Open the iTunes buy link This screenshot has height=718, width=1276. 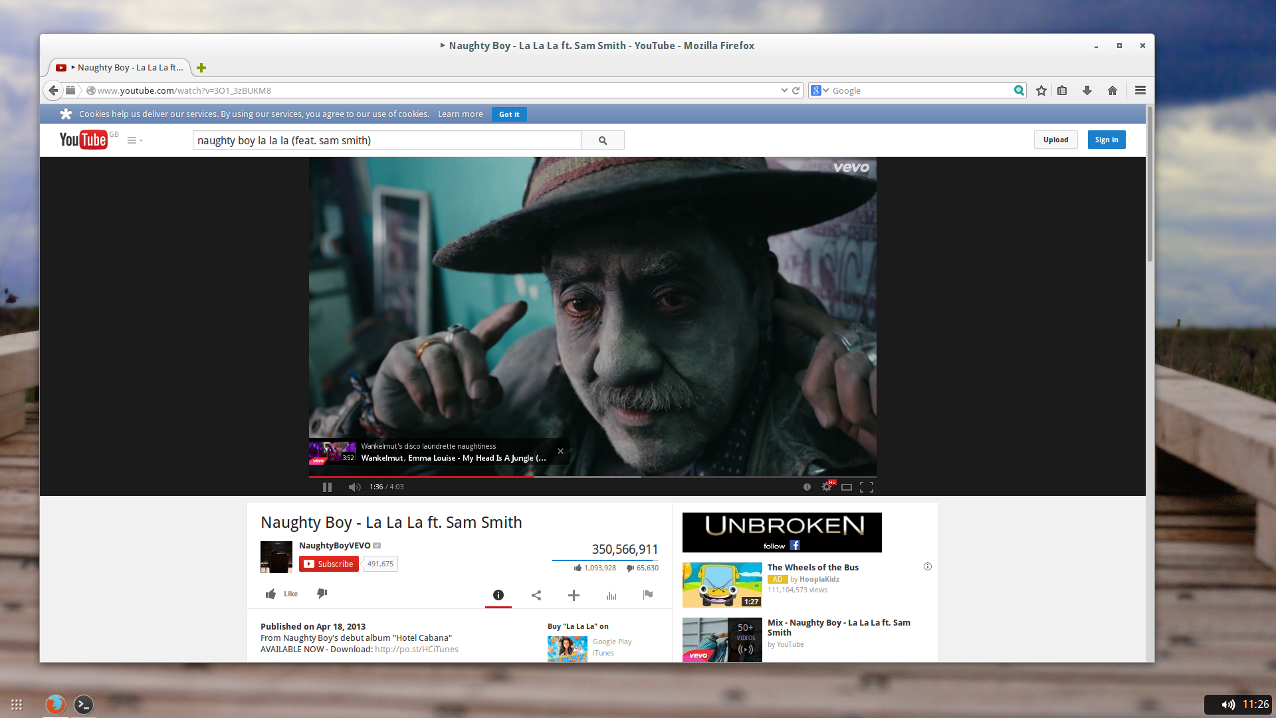(x=603, y=653)
